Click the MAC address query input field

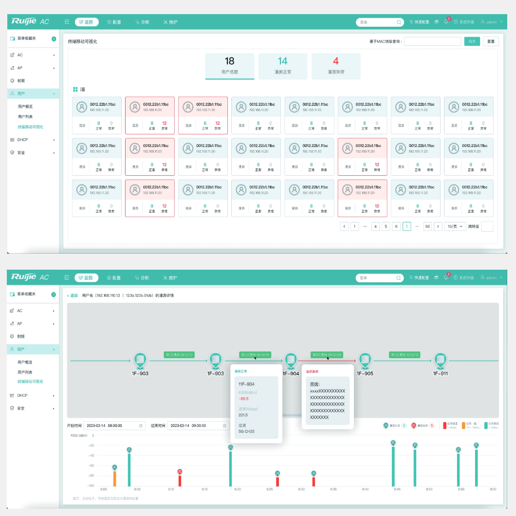(432, 42)
